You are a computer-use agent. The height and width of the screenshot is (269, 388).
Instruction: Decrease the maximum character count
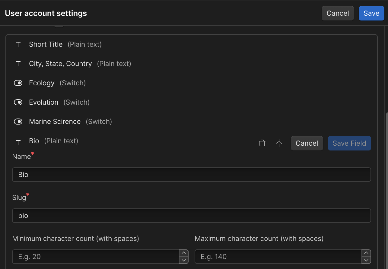coord(366,260)
